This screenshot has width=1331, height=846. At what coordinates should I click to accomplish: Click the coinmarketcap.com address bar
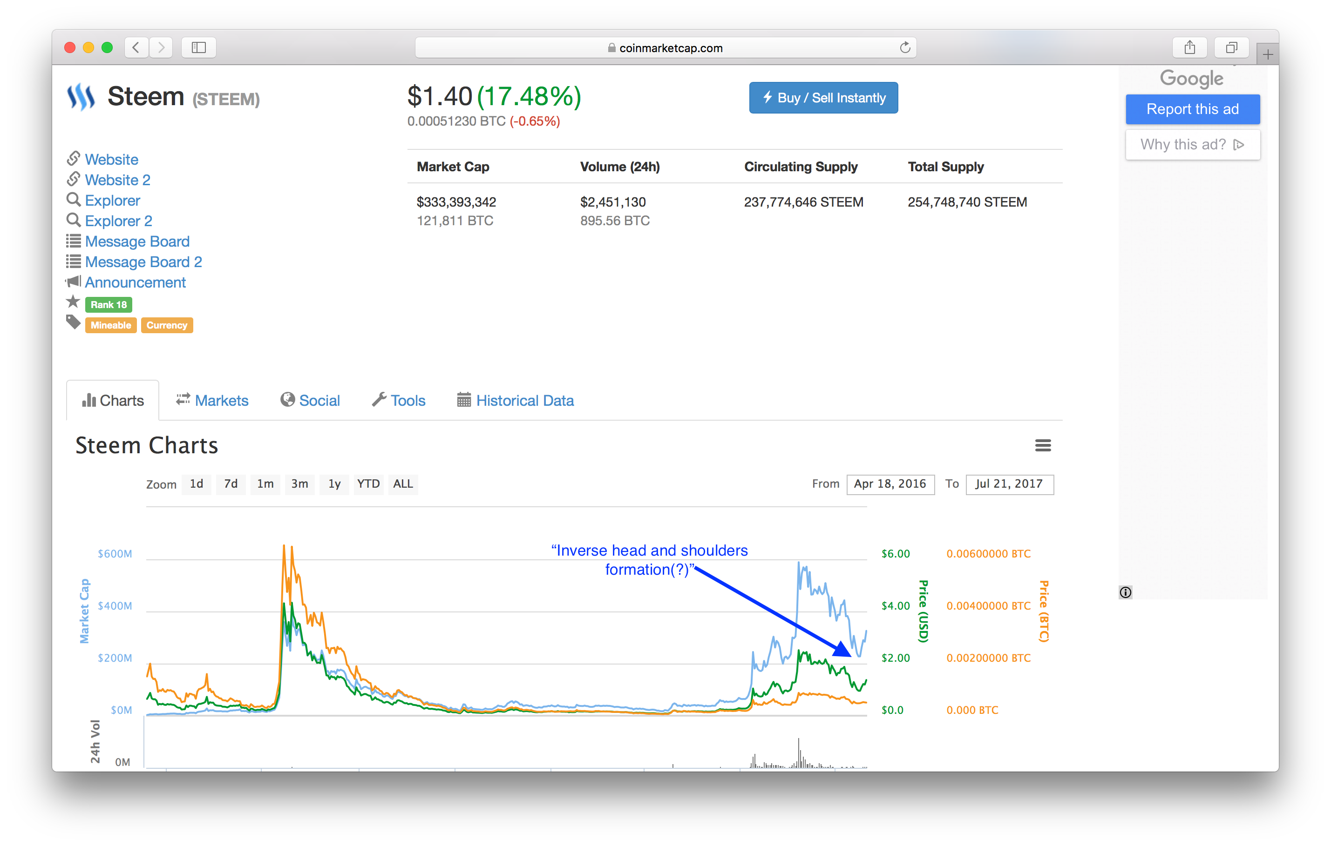click(665, 47)
